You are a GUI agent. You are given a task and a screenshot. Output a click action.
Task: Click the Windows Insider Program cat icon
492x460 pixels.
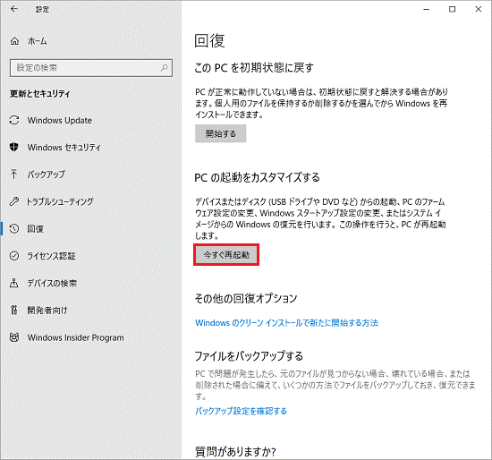[x=14, y=337]
